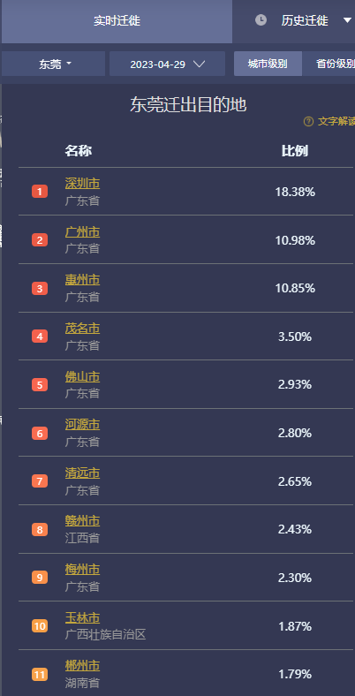Switch view to 省份级别

[x=329, y=64]
